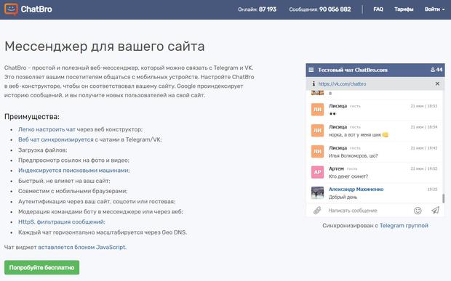Open 'вставляется блоком JavaScript' link
451x281 pixels.
point(82,247)
